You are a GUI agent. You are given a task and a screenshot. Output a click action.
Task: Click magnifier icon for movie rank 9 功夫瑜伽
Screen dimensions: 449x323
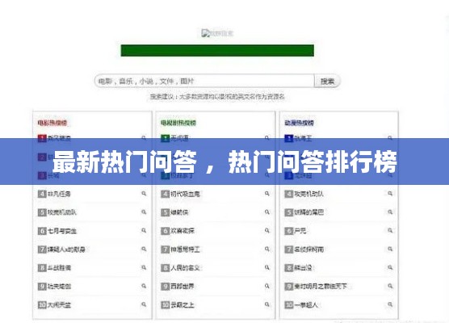click(144, 286)
